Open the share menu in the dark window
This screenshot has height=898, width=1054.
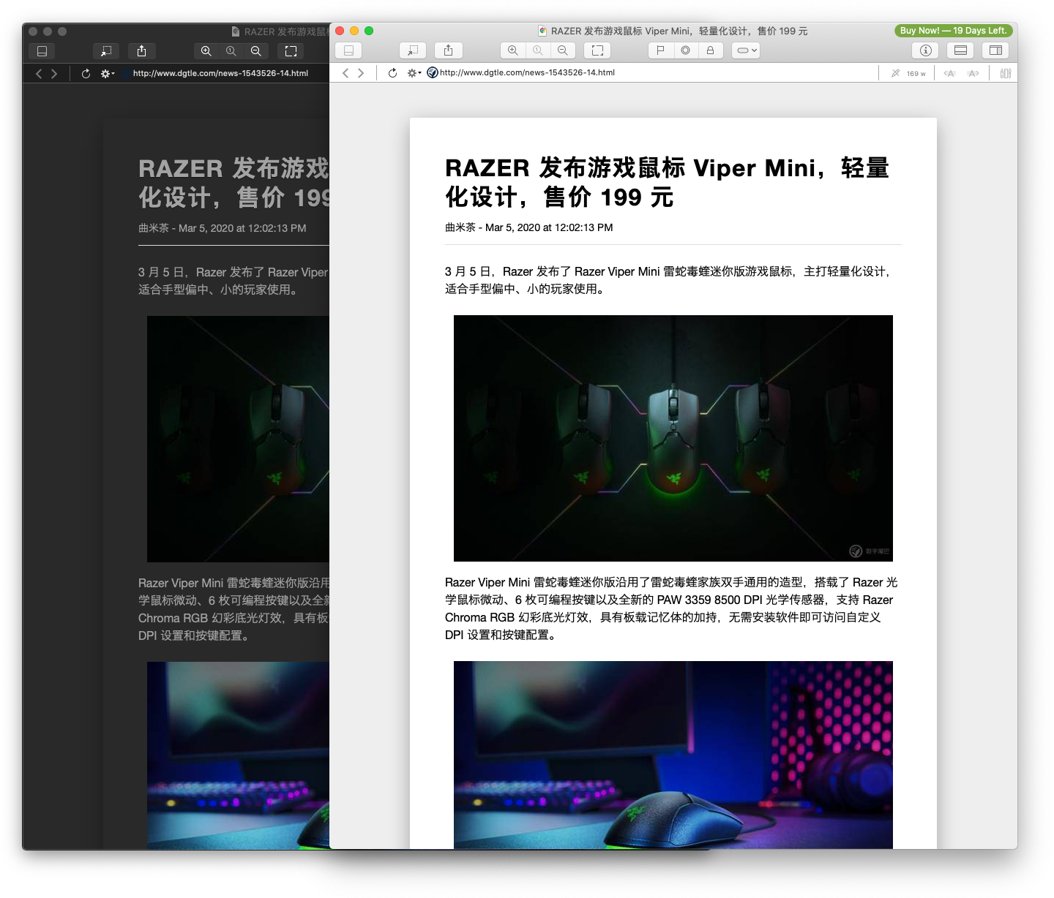141,51
